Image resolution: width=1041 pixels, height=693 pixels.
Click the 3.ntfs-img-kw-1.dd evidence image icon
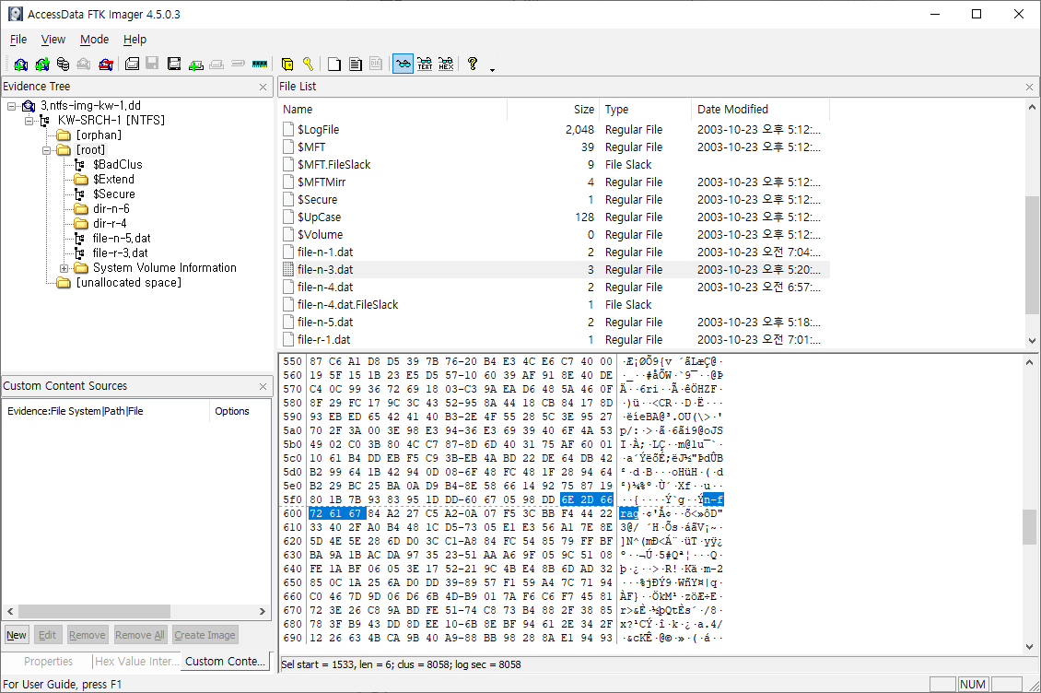[29, 106]
